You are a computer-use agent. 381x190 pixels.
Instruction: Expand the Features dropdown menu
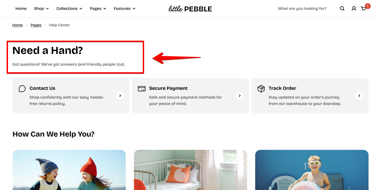[124, 9]
